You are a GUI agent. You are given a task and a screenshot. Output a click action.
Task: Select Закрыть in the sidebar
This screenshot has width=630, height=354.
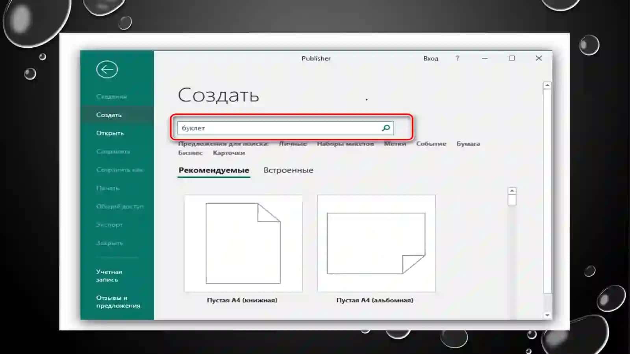click(x=109, y=243)
